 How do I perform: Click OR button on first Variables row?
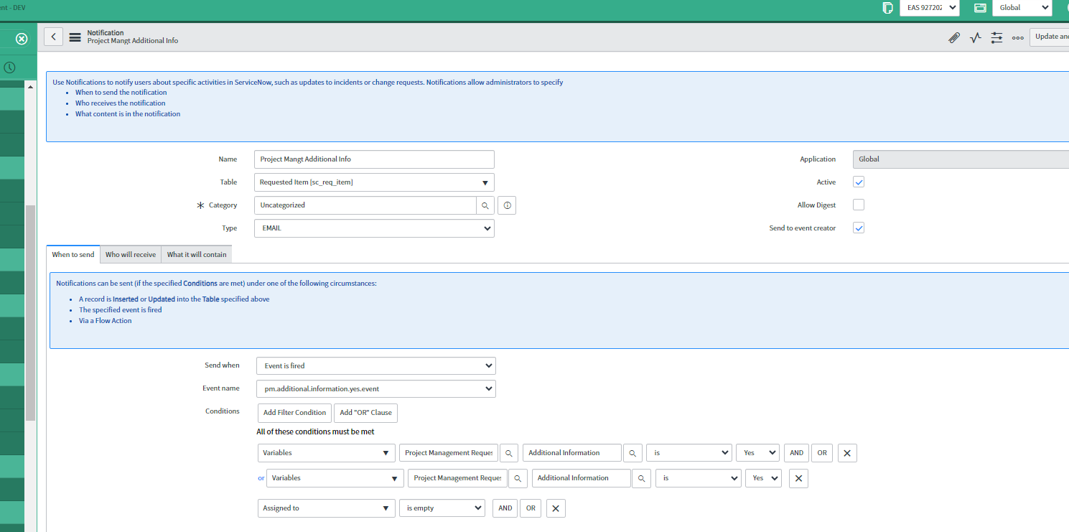(x=822, y=453)
